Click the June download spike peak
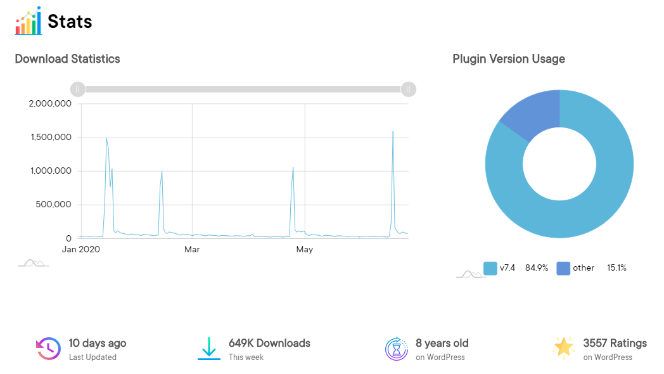The height and width of the screenshot is (374, 664). (393, 132)
